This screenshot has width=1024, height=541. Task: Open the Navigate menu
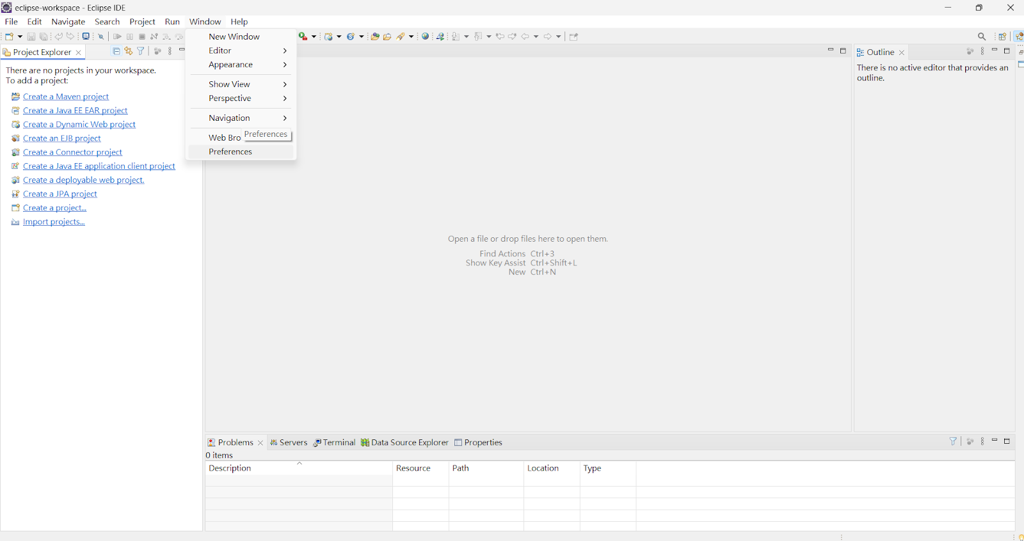click(68, 22)
